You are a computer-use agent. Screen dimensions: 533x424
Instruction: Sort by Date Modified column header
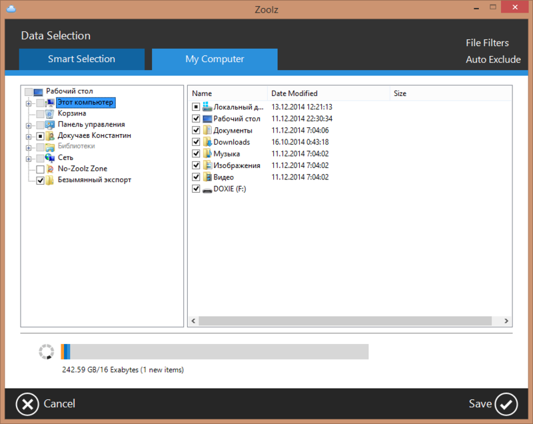328,93
